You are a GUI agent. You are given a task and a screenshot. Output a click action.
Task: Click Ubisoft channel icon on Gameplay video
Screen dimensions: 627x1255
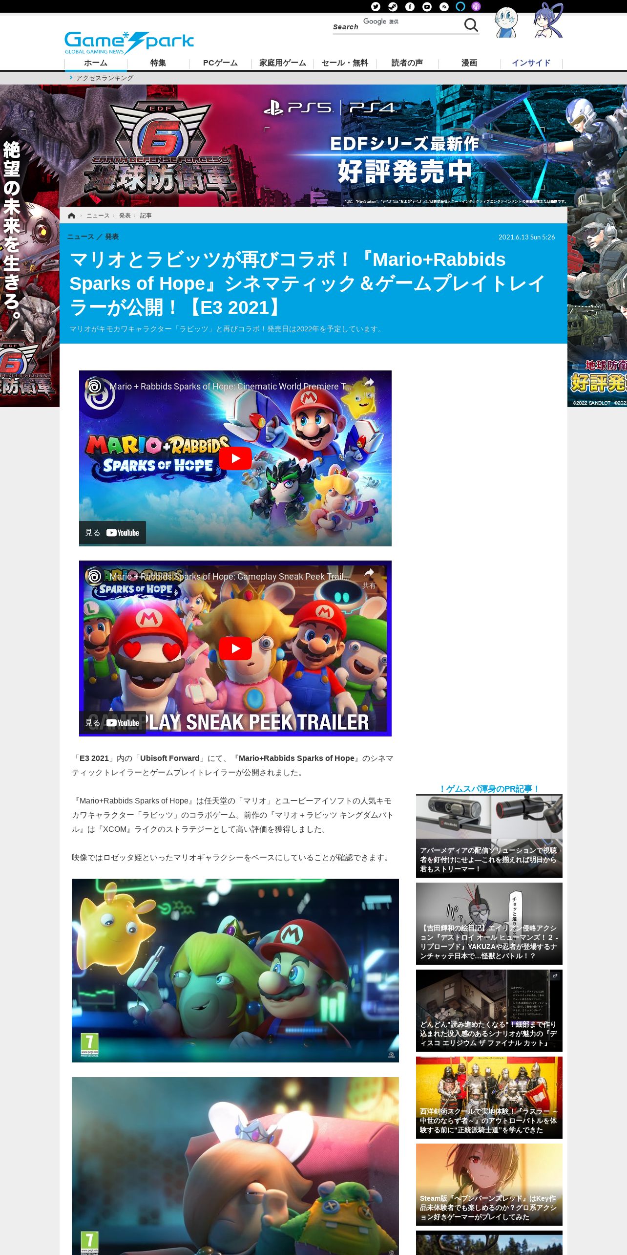(94, 577)
